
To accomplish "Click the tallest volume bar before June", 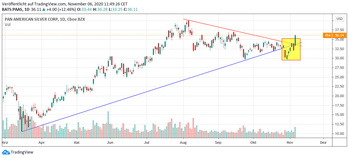I will click(108, 124).
